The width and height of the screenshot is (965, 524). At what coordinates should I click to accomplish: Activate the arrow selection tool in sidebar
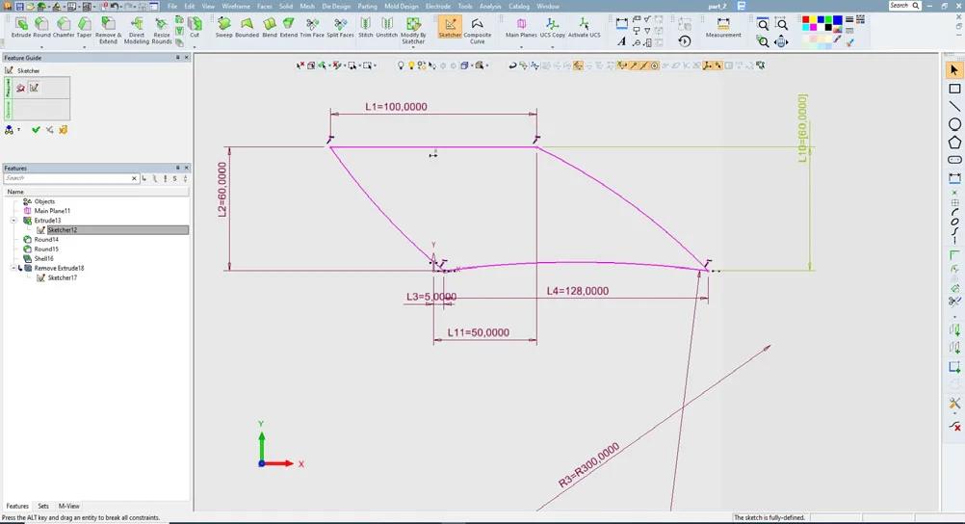(x=954, y=70)
